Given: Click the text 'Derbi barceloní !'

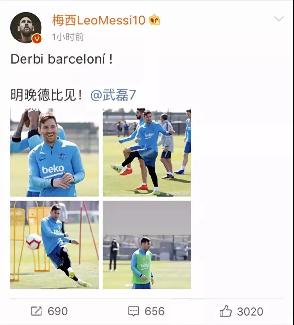Looking at the screenshot, I should coord(62,60).
